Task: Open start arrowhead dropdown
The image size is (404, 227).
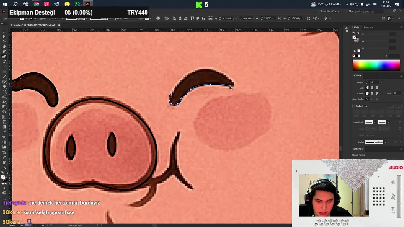Action: [375, 122]
